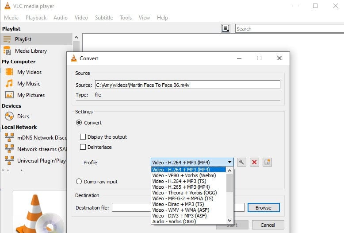Choose Video - MPEG-2 + MPGA (TS) option
This screenshot has width=344, height=233.
click(x=188, y=198)
